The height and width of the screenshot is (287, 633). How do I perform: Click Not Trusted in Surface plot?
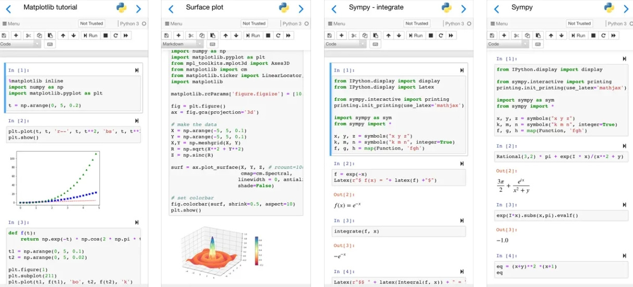pos(254,23)
